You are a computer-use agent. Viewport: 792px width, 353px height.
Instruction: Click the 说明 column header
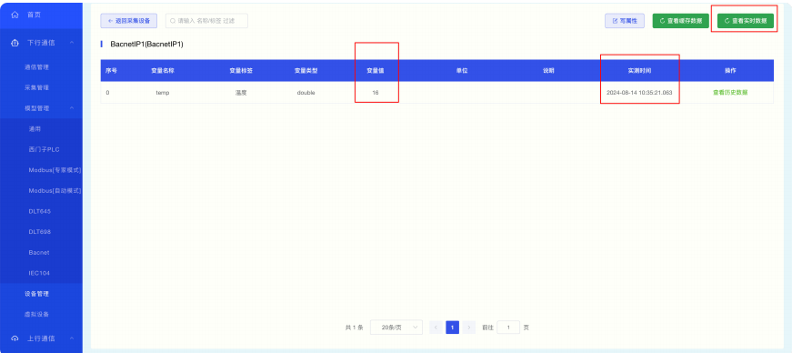pyautogui.click(x=548, y=71)
